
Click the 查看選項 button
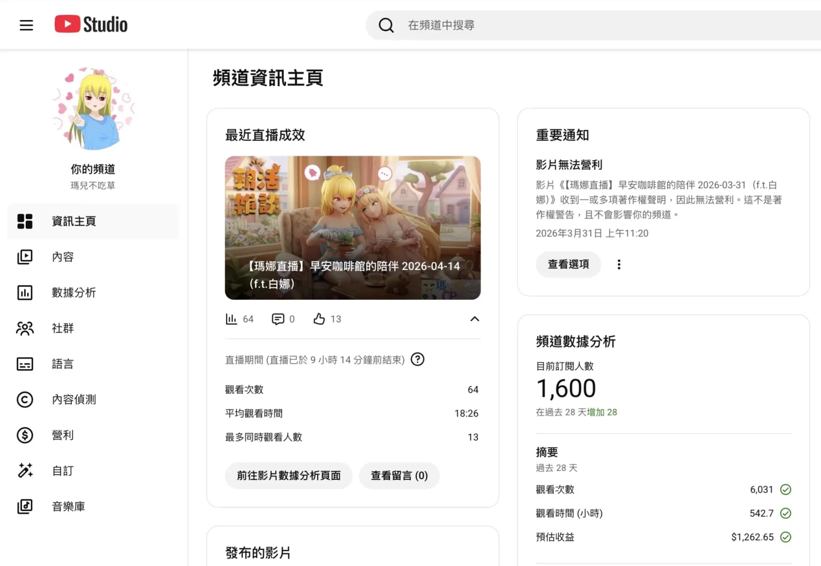[569, 264]
